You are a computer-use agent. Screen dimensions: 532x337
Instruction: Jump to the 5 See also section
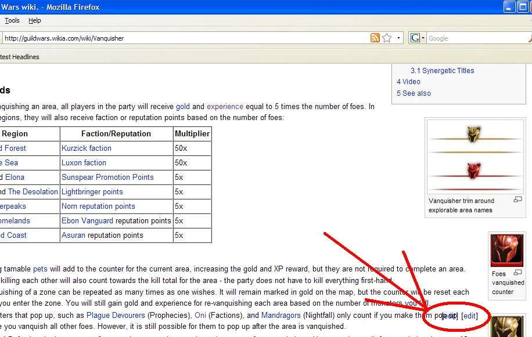click(x=414, y=93)
